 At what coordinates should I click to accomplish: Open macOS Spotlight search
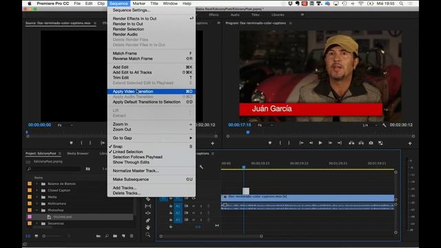tap(401, 3)
